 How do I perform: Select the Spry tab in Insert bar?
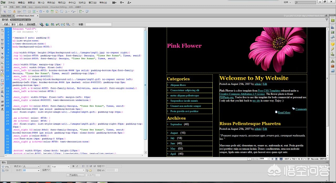pos(30,7)
